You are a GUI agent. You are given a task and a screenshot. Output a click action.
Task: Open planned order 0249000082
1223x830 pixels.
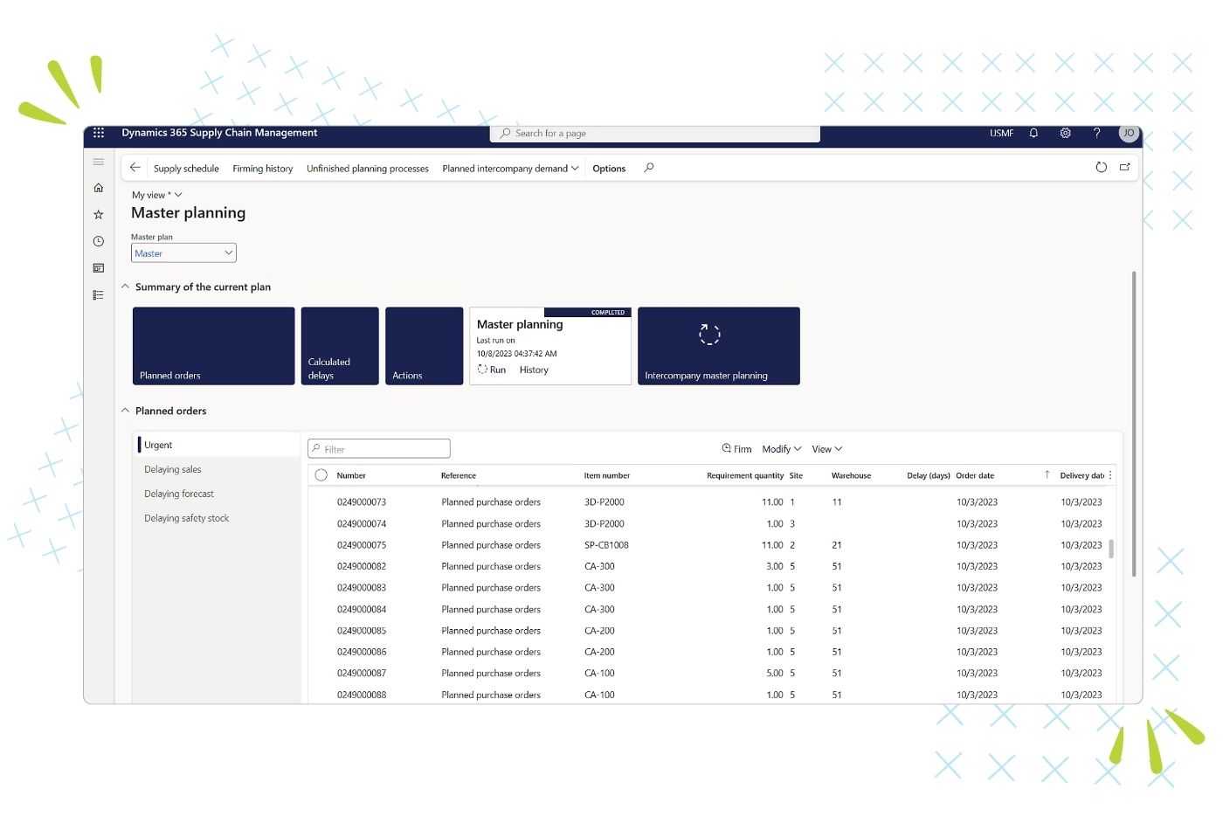point(362,566)
